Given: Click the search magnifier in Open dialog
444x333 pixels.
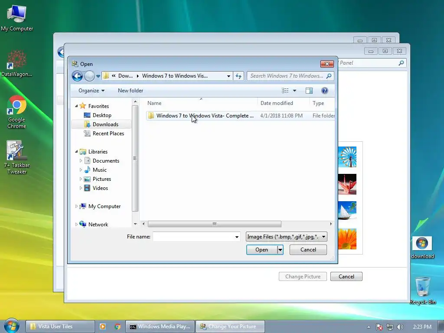Looking at the screenshot, I should tap(329, 76).
